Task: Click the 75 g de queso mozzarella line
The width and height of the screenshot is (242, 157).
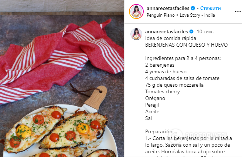Action: click(174, 85)
